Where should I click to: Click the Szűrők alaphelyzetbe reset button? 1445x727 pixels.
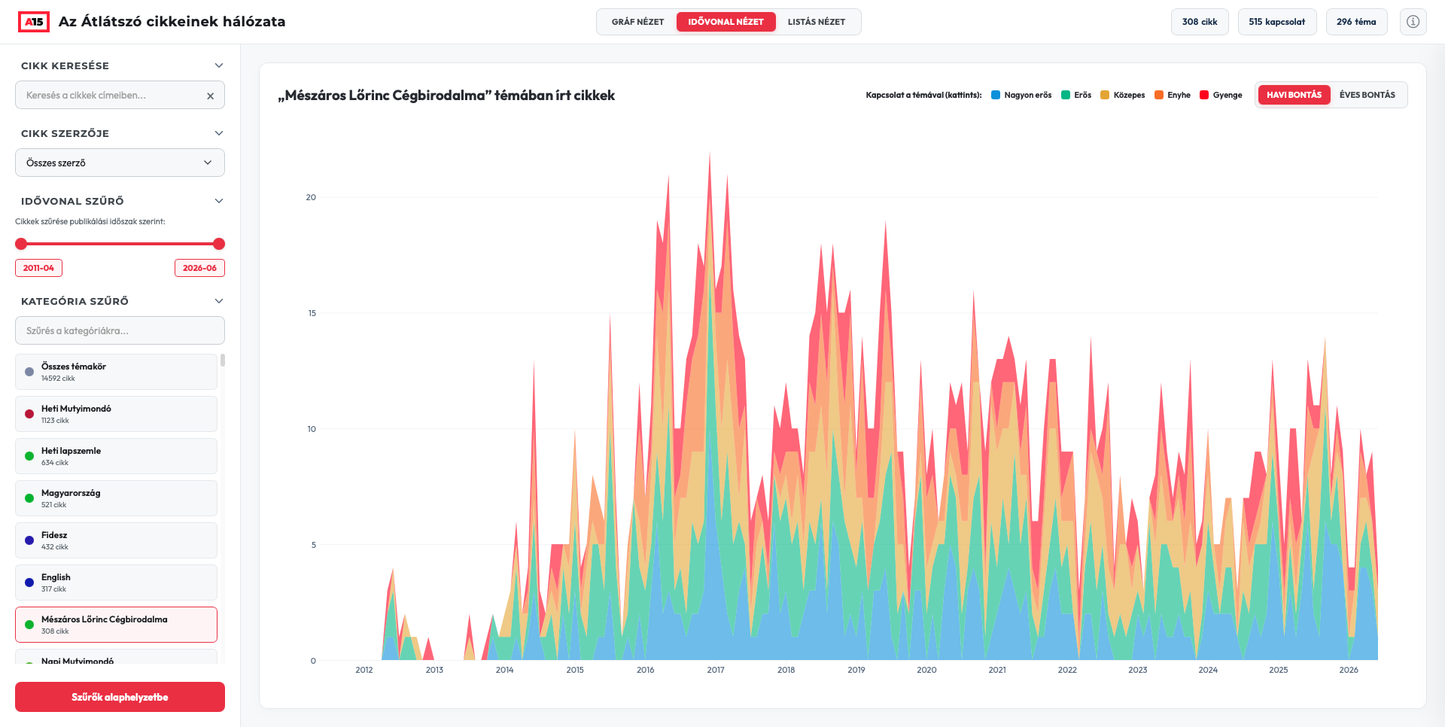(120, 697)
